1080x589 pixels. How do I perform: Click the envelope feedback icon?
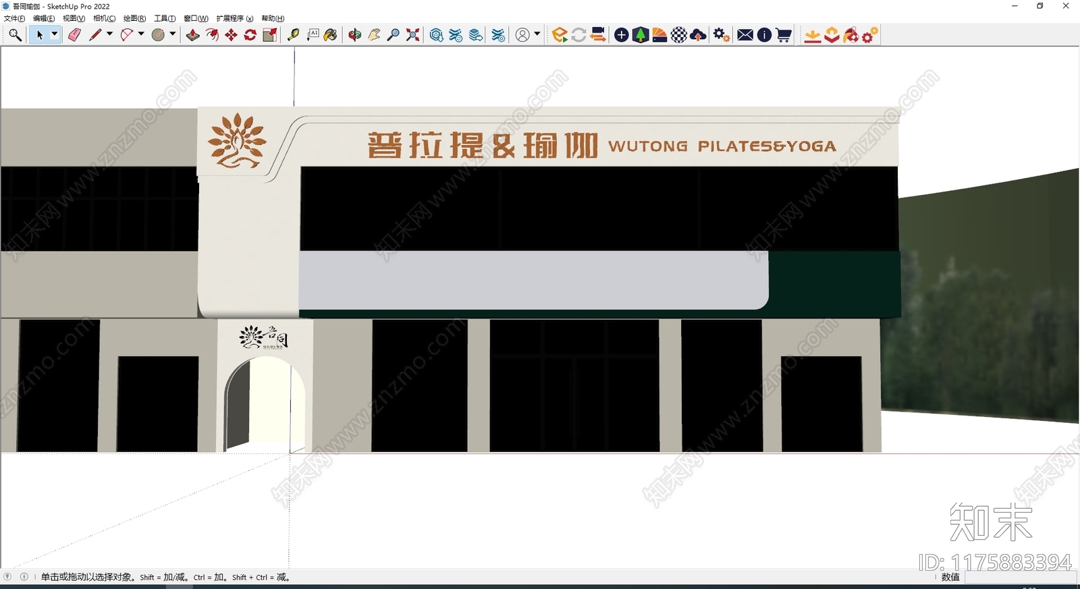pyautogui.click(x=745, y=35)
